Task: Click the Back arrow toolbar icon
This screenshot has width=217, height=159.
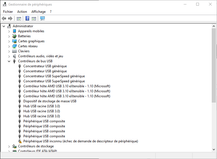Action: click(4, 18)
